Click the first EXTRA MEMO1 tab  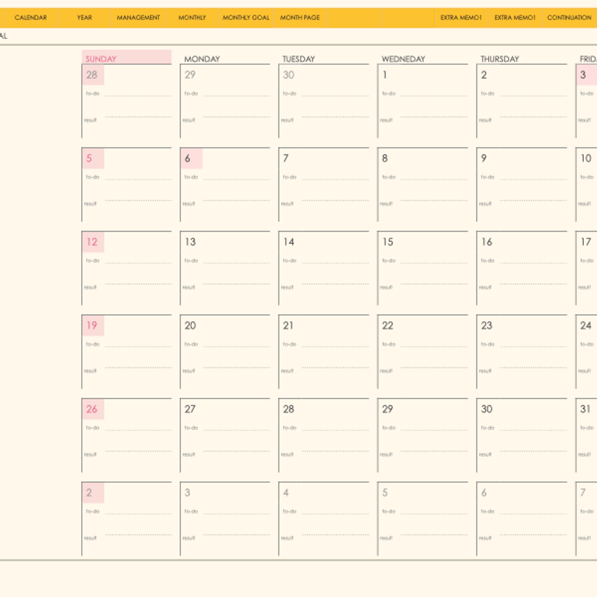(x=461, y=18)
